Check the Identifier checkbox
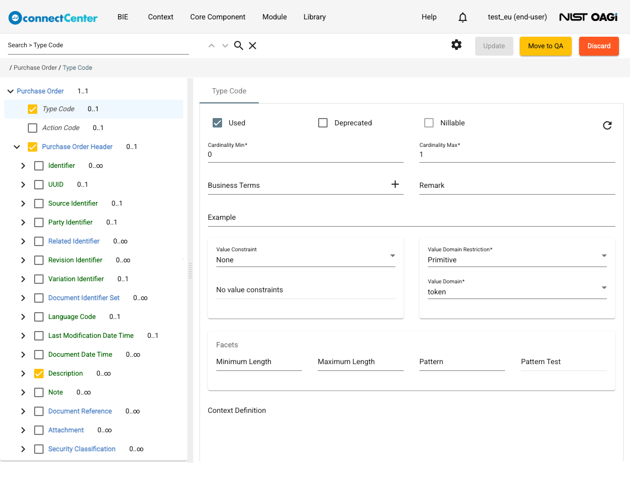The image size is (630, 479). [x=39, y=166]
